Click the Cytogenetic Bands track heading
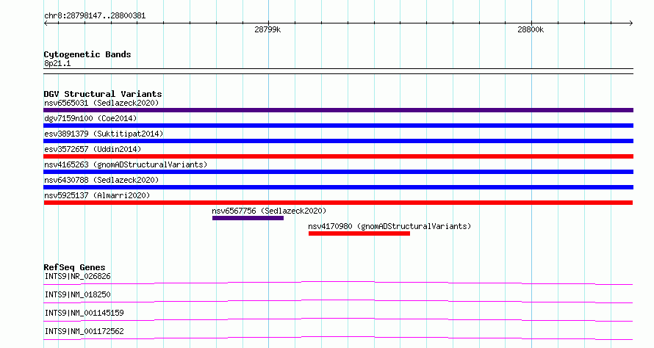The width and height of the screenshot is (654, 348). coord(87,54)
